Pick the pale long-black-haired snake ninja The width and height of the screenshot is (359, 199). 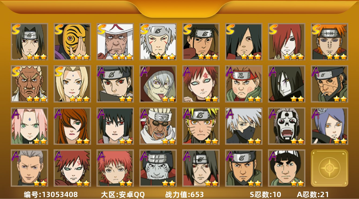pyautogui.click(x=286, y=84)
